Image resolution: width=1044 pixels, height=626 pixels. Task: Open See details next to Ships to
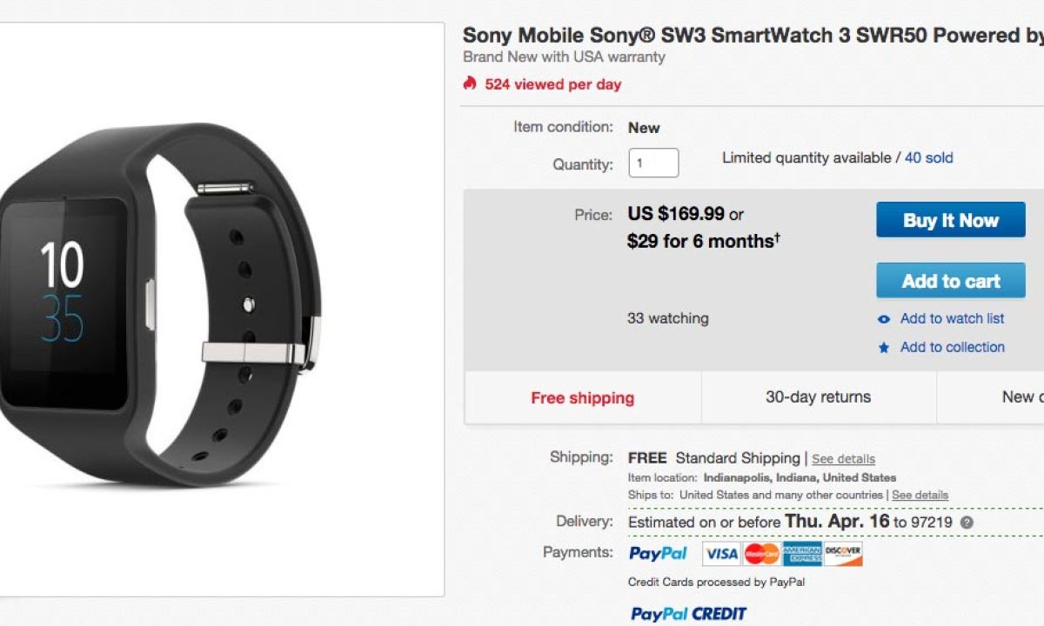coord(920,495)
